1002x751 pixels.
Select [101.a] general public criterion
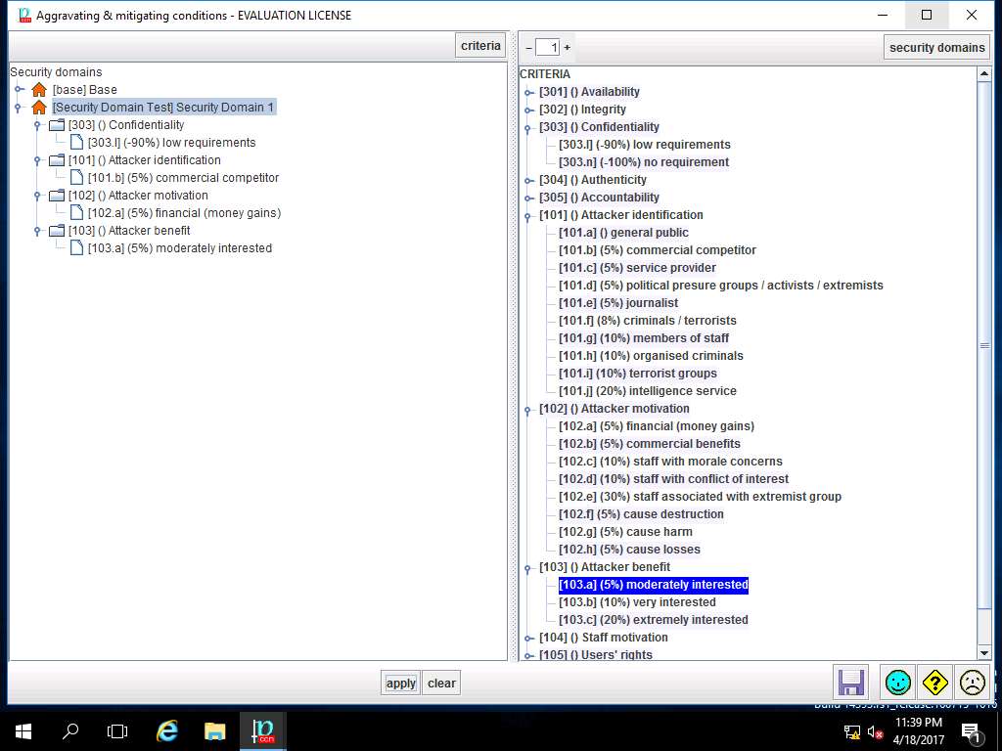pyautogui.click(x=623, y=233)
